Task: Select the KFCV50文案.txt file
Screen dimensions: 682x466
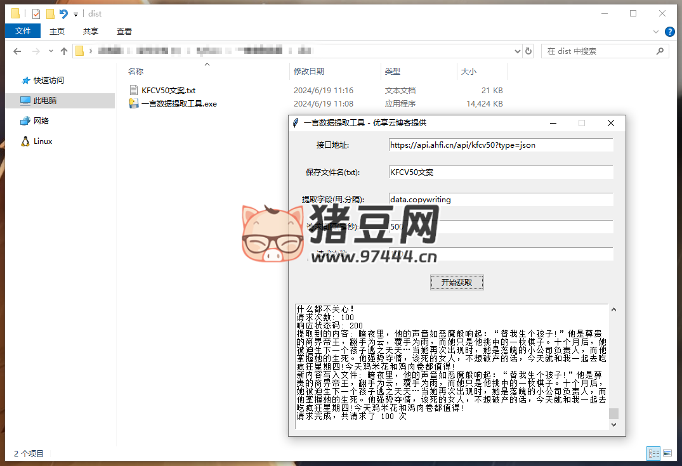Action: point(168,91)
